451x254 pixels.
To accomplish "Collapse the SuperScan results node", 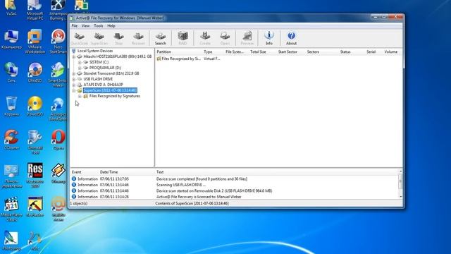I will 74,91.
